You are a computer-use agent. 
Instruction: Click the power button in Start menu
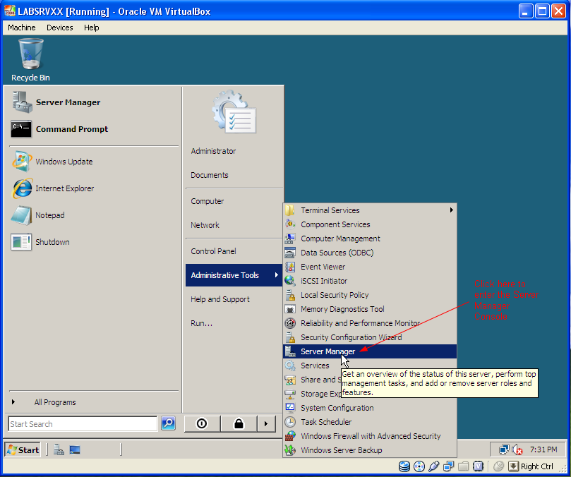(202, 424)
